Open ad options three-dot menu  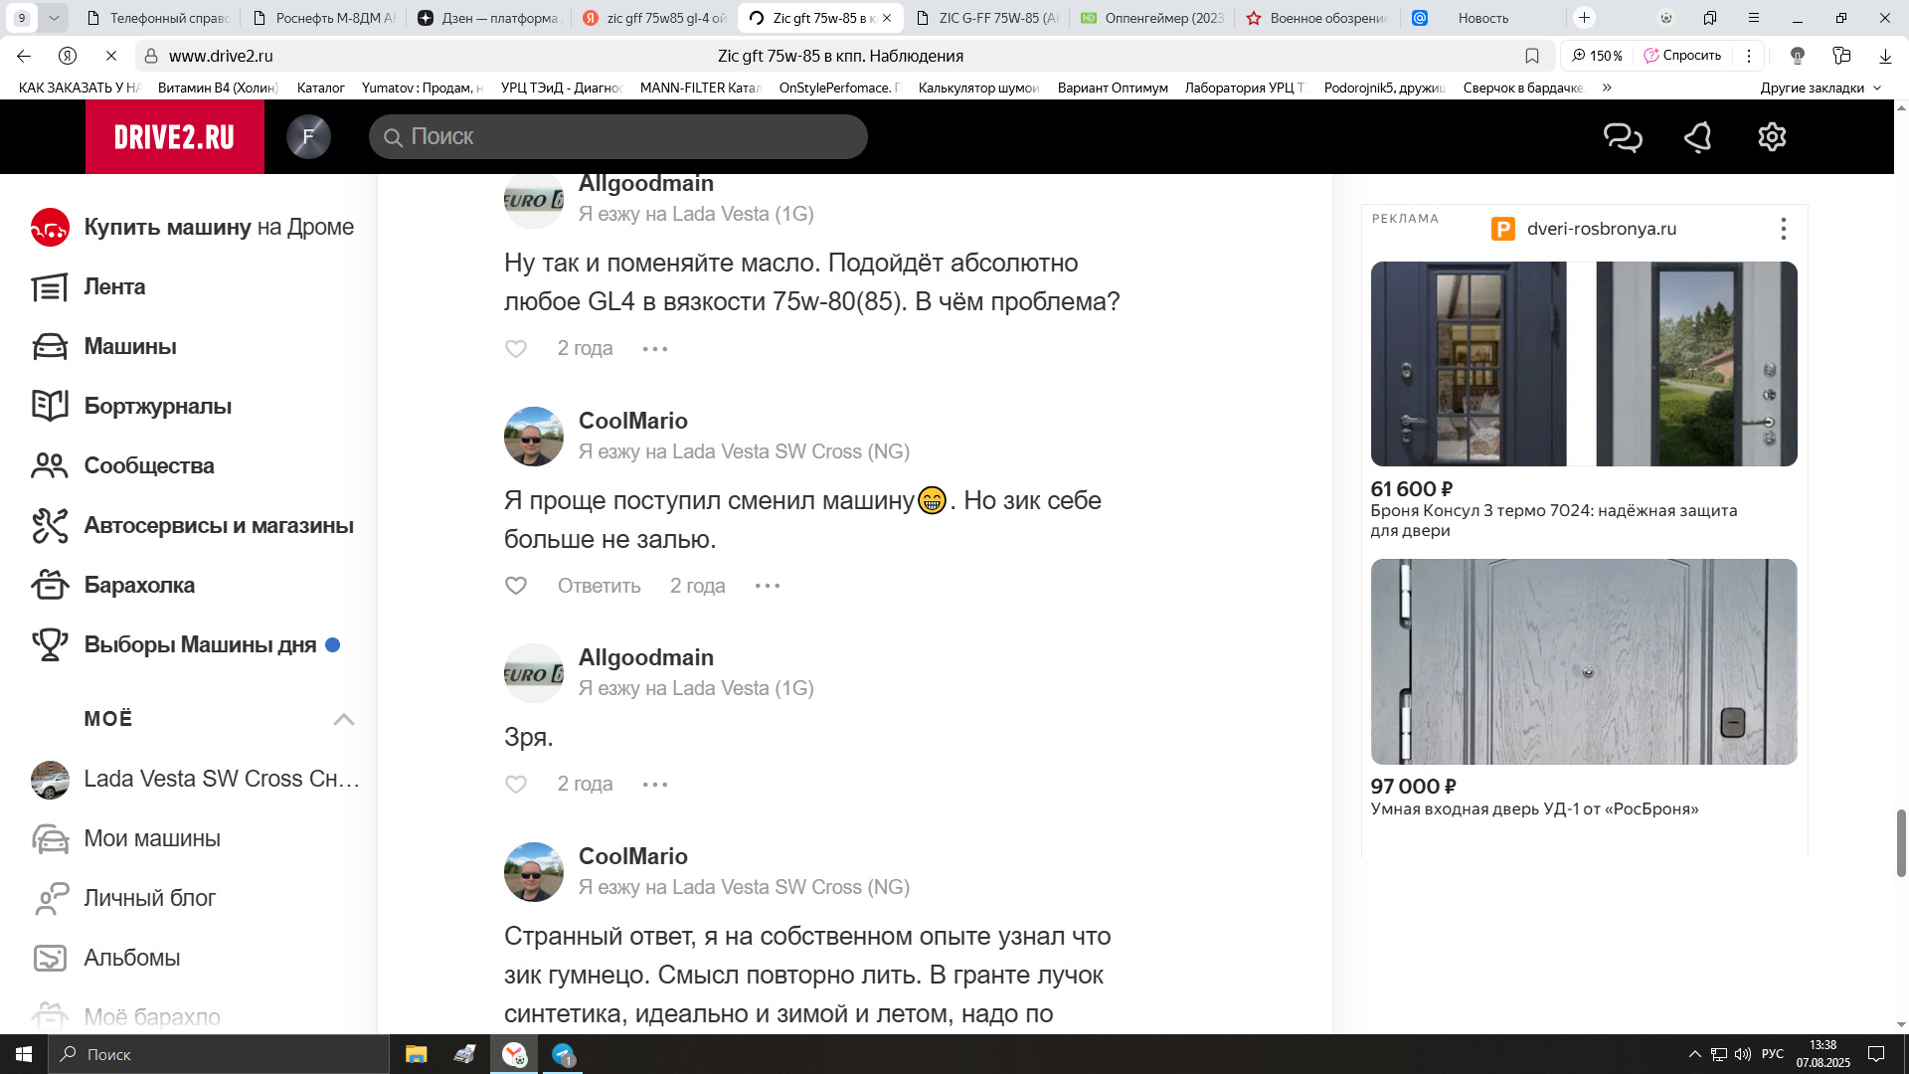tap(1783, 229)
